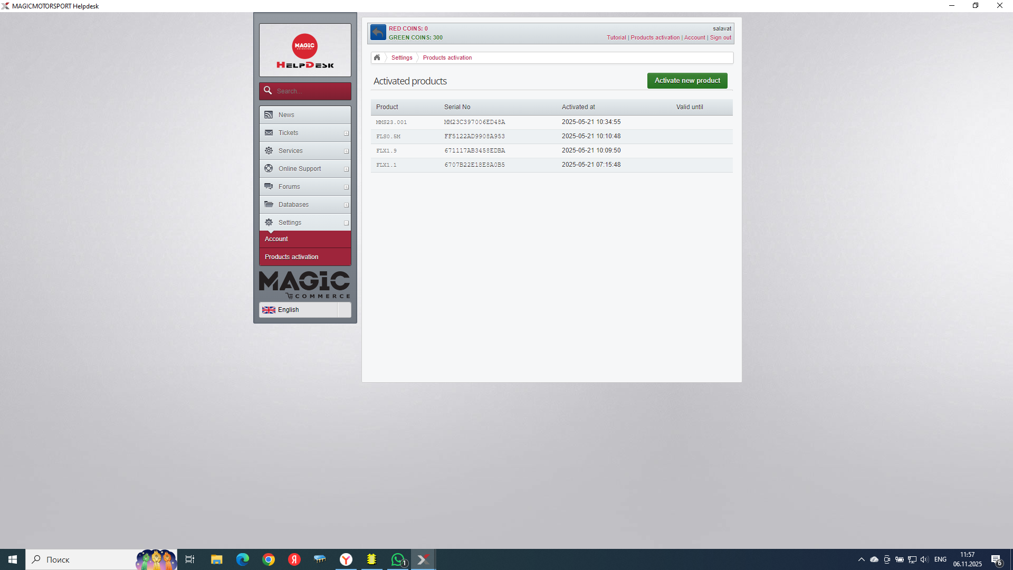Open WhatsApp from the taskbar
1013x570 pixels.
[398, 559]
